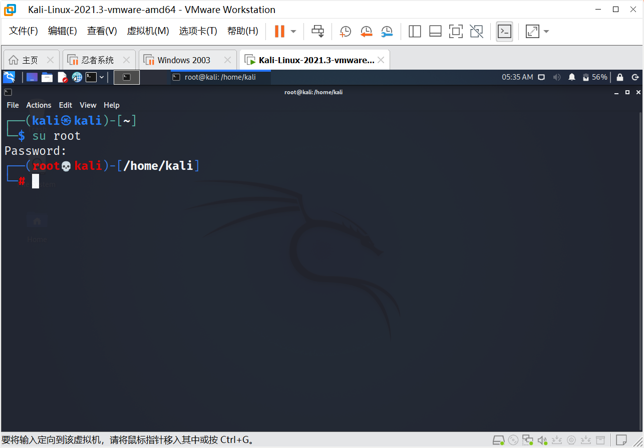Viewport: 644px width, 448px height.
Task: Open the terminal View menu
Action: (x=88, y=105)
